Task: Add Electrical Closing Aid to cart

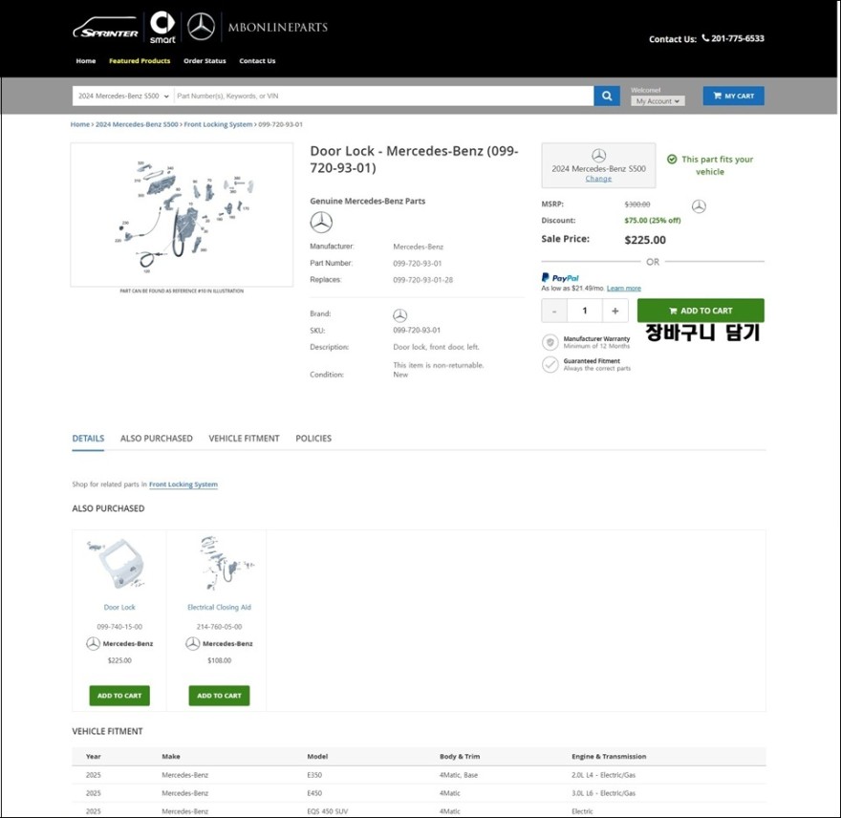Action: click(219, 696)
